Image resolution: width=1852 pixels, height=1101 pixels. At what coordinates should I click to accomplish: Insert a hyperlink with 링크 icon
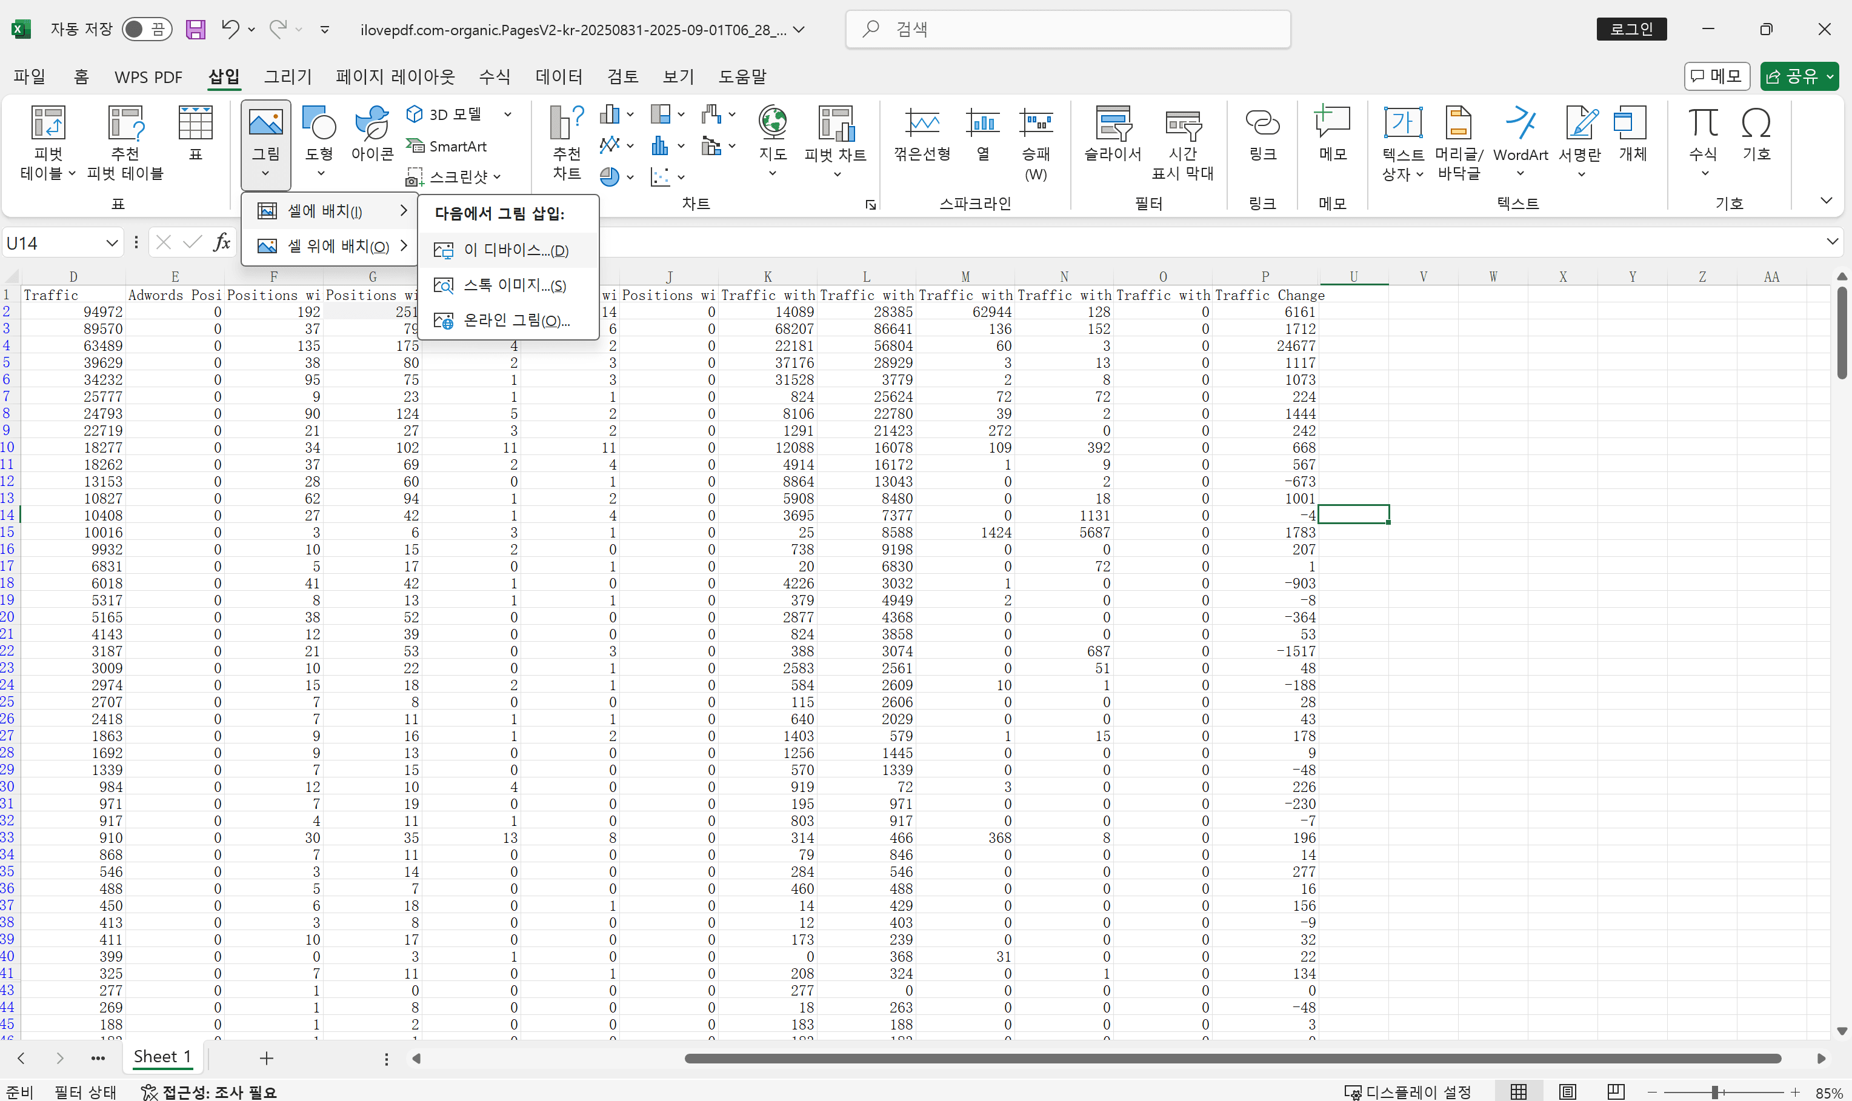click(x=1262, y=133)
